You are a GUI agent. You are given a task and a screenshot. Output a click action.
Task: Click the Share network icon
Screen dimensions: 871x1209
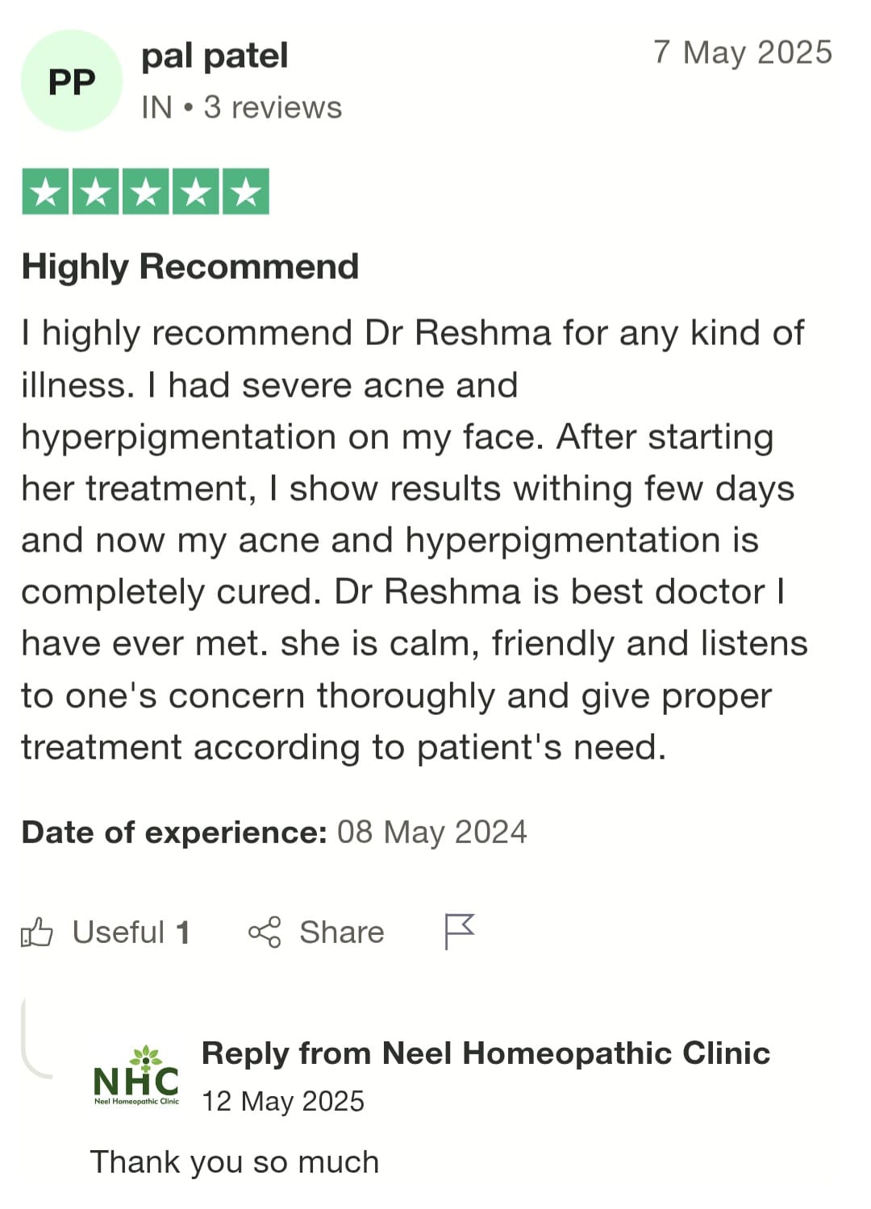coord(265,933)
